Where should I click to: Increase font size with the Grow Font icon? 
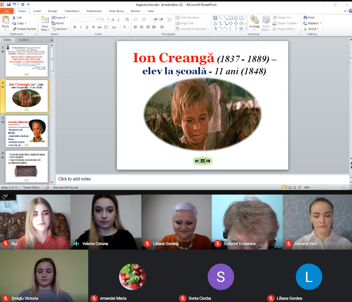pos(113,20)
